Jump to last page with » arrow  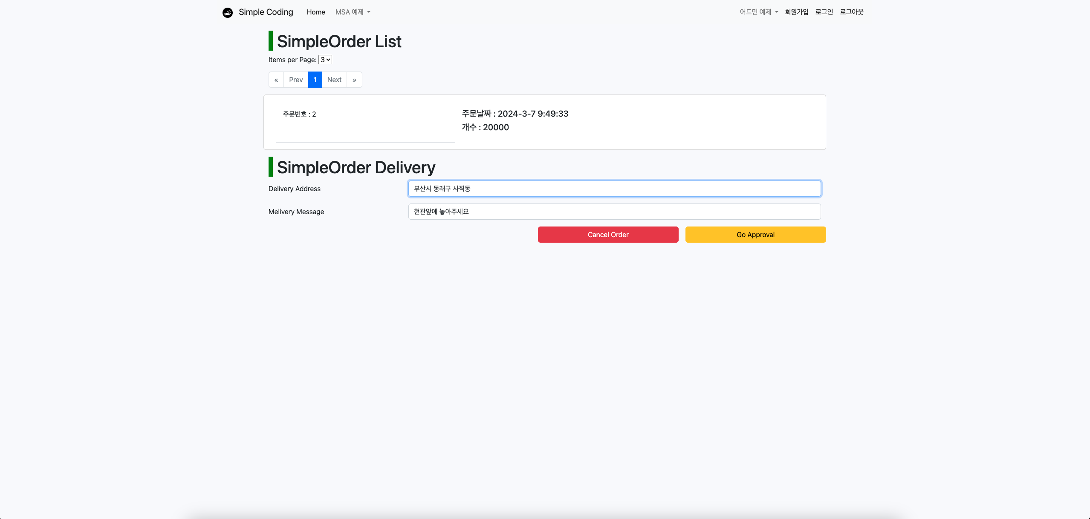coord(354,80)
